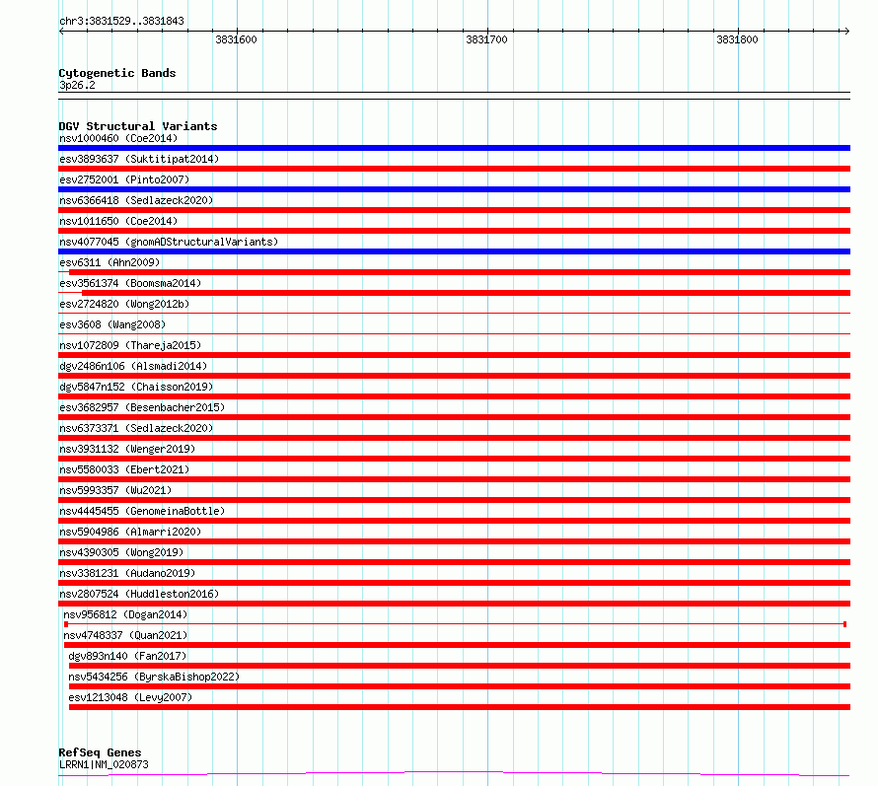The image size is (878, 786).
Task: Open the esv1213048 (Levy2007) variant label
Action: pos(130,697)
